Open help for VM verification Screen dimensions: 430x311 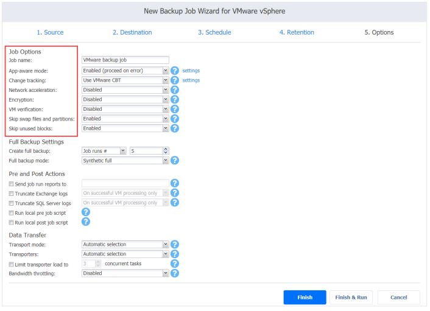coord(175,109)
